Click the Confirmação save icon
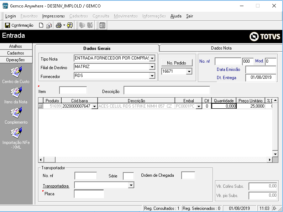Viewport: 283px width, 212px height. click(7, 25)
